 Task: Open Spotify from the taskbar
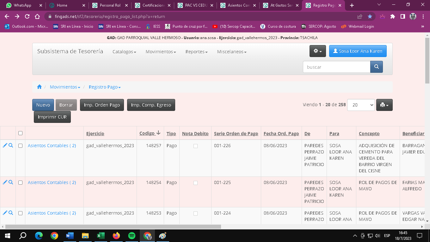pyautogui.click(x=132, y=236)
